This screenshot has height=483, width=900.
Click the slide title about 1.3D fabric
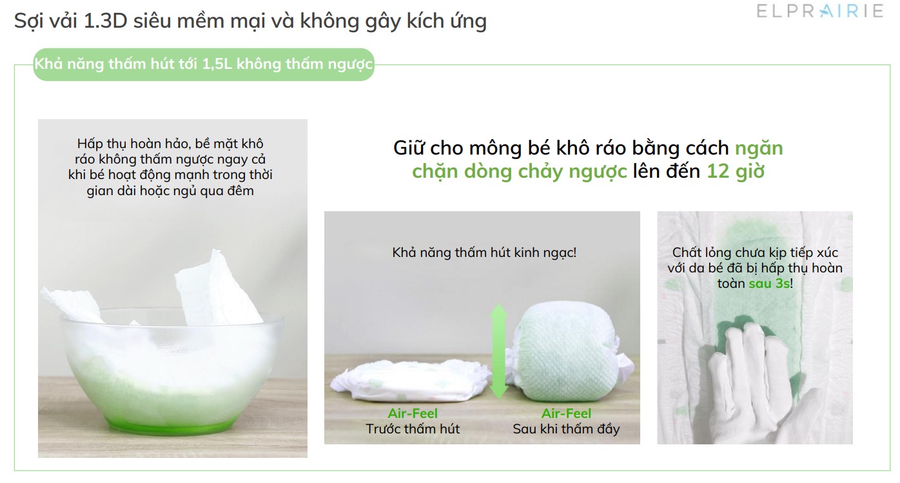point(250,21)
